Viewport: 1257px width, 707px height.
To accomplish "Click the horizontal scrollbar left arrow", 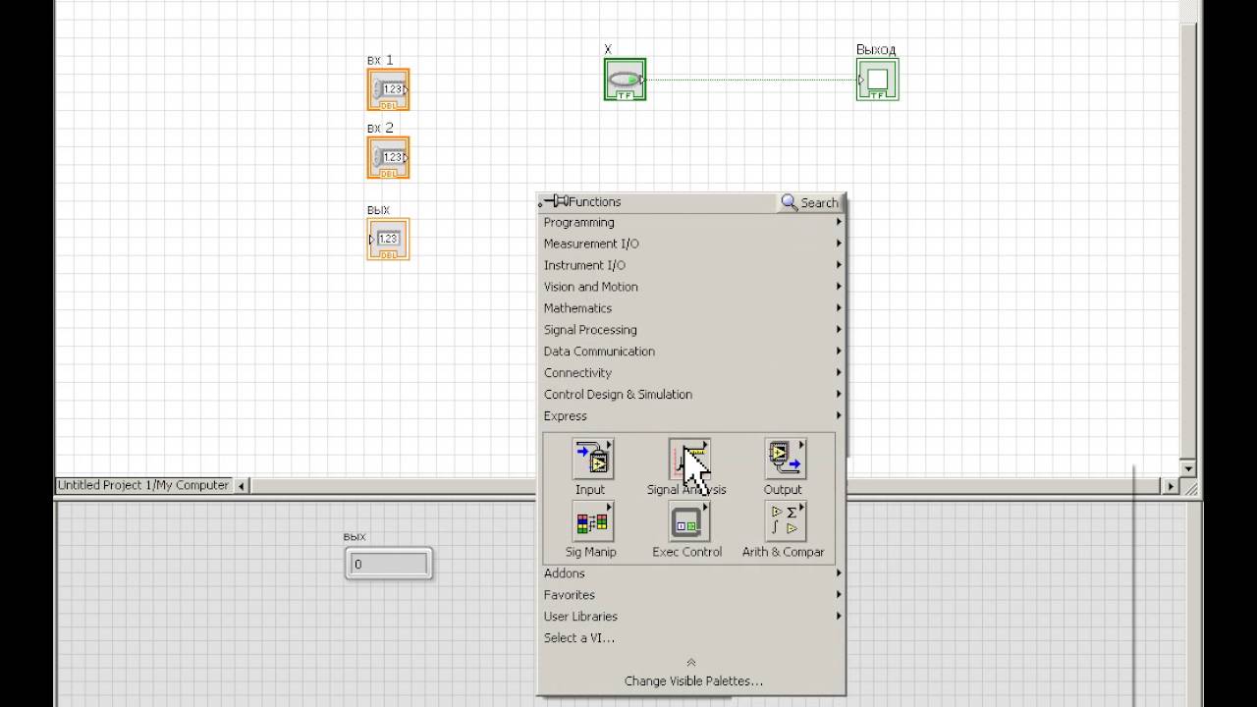I will tap(243, 485).
